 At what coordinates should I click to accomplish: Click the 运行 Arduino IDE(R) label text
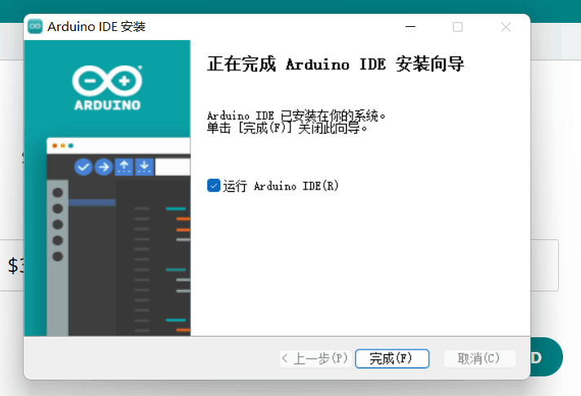click(x=280, y=186)
